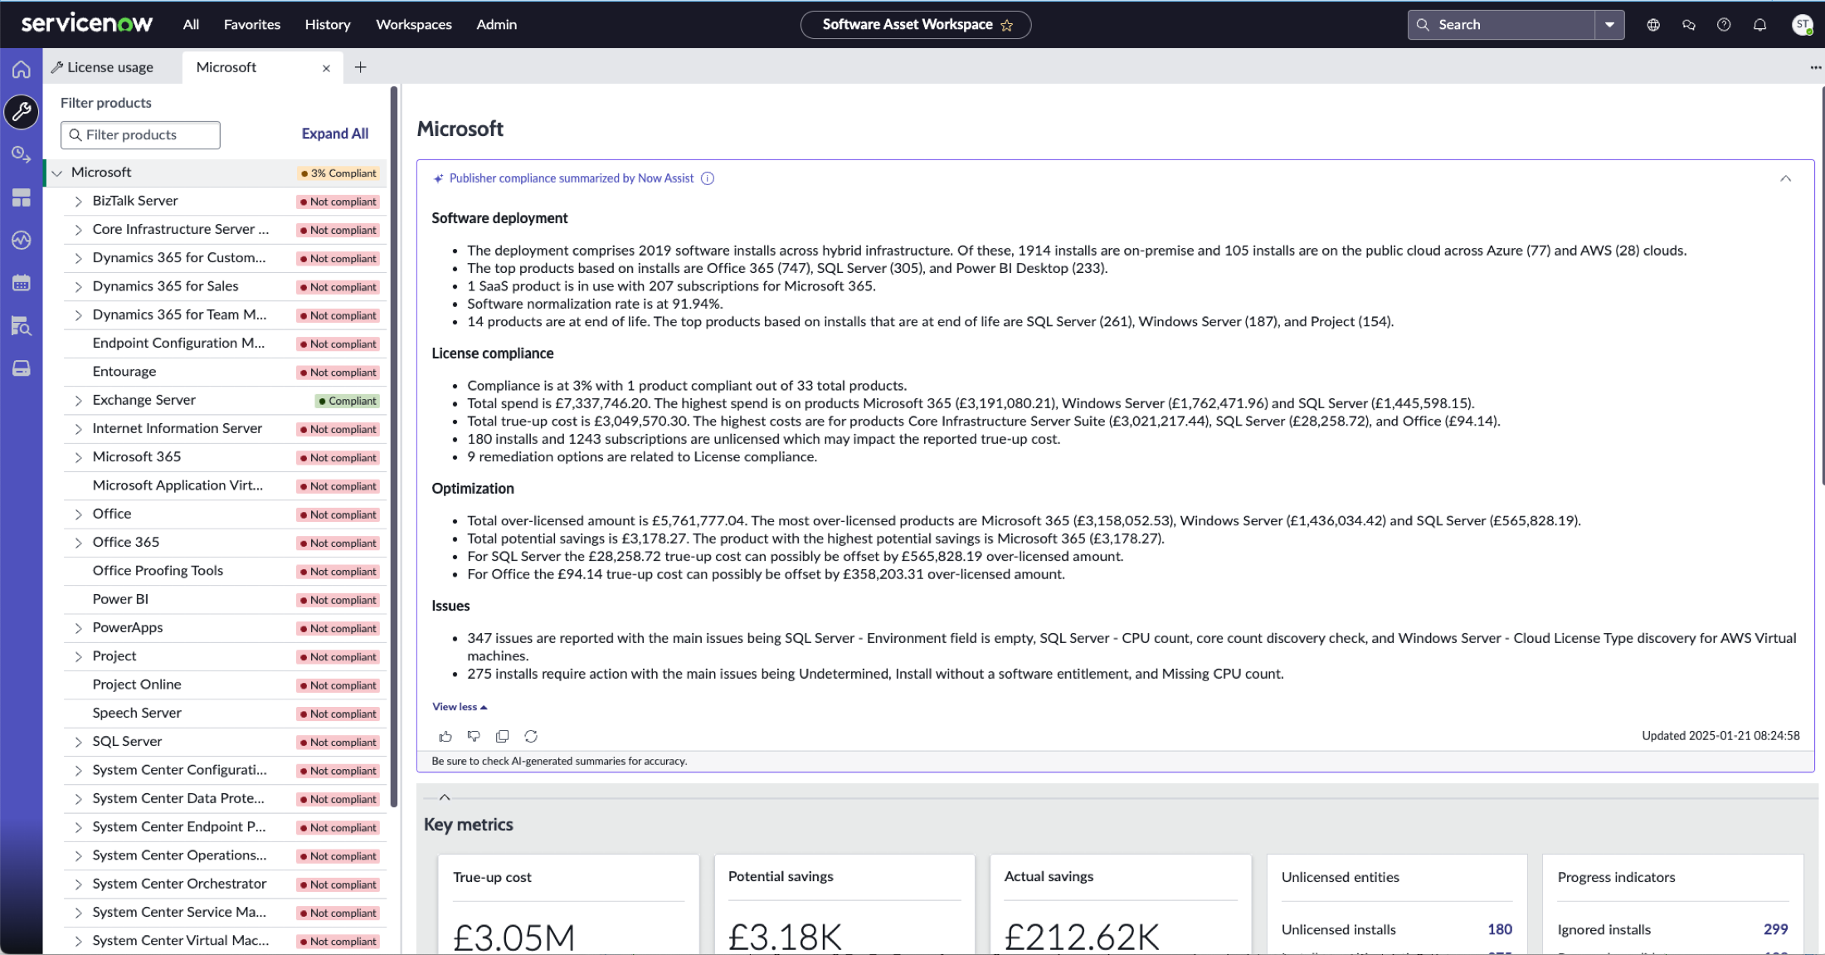Open the notifications bell
Viewport: 1825px width, 955px height.
tap(1759, 25)
